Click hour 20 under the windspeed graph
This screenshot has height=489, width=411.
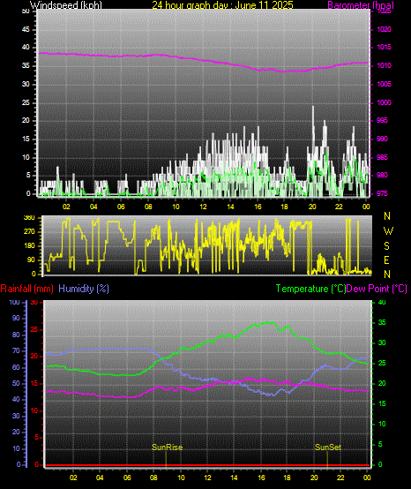tap(312, 207)
